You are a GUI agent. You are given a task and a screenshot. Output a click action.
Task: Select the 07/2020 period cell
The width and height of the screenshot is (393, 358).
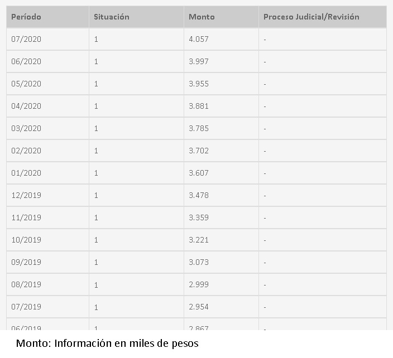[47, 39]
